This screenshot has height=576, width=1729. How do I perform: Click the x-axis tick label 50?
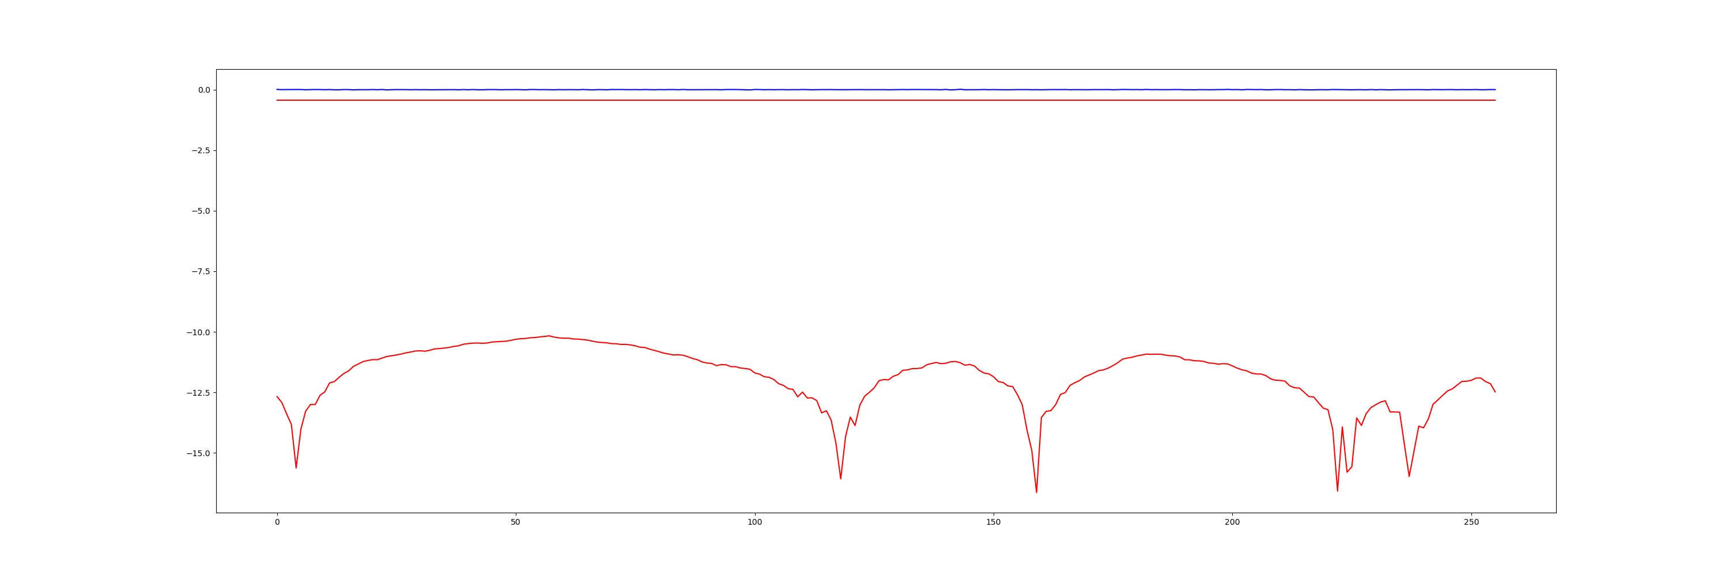click(x=515, y=522)
